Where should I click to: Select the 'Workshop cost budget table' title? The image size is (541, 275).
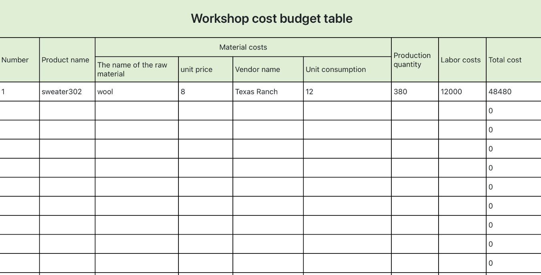(271, 18)
